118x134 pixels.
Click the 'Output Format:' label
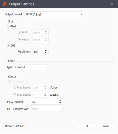pos(14,14)
